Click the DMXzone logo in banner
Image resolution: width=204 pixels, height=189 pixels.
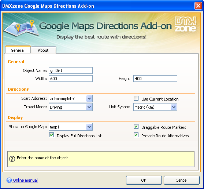(186, 24)
